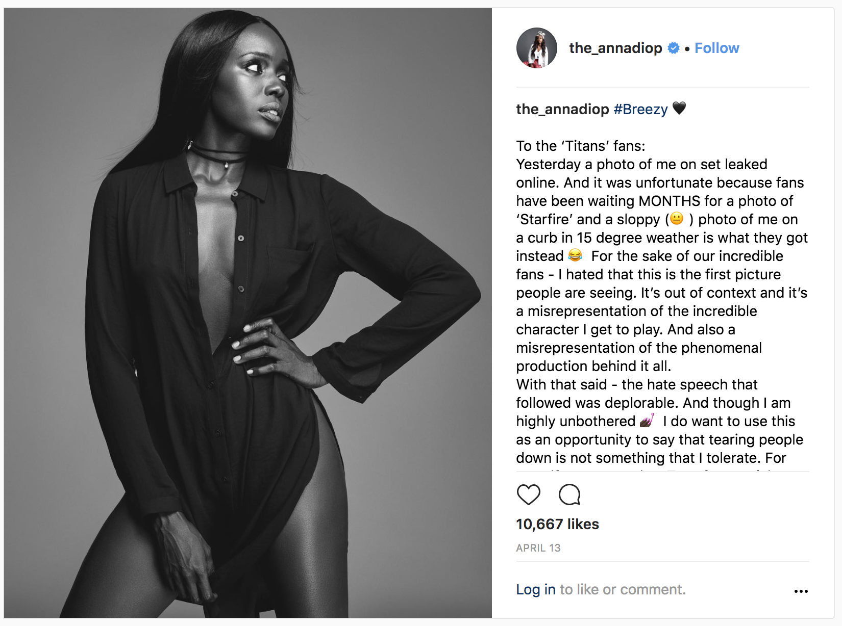Click the neutral face emoji in caption
Viewport: 842px width, 626px height.
677,219
